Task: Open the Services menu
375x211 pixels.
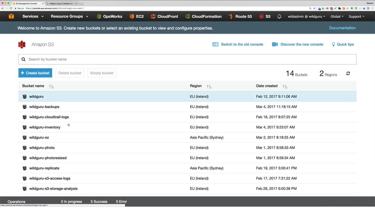Action: click(x=33, y=16)
